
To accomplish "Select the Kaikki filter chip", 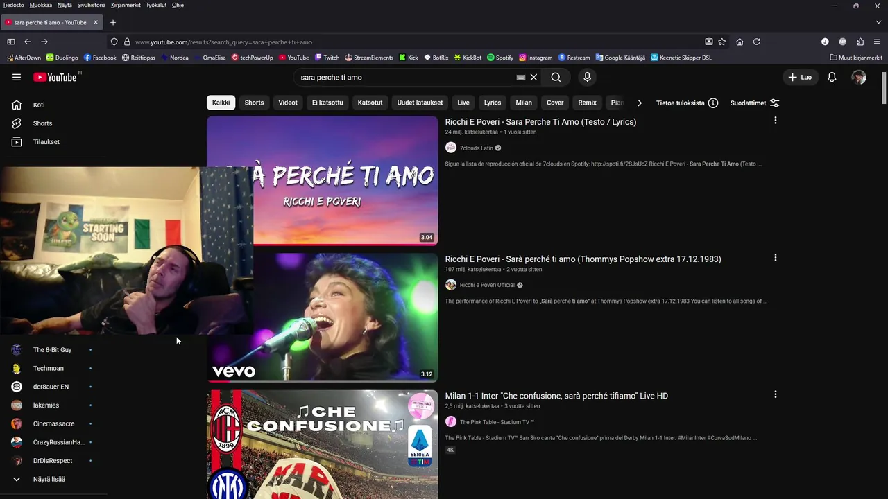I will click(x=221, y=103).
